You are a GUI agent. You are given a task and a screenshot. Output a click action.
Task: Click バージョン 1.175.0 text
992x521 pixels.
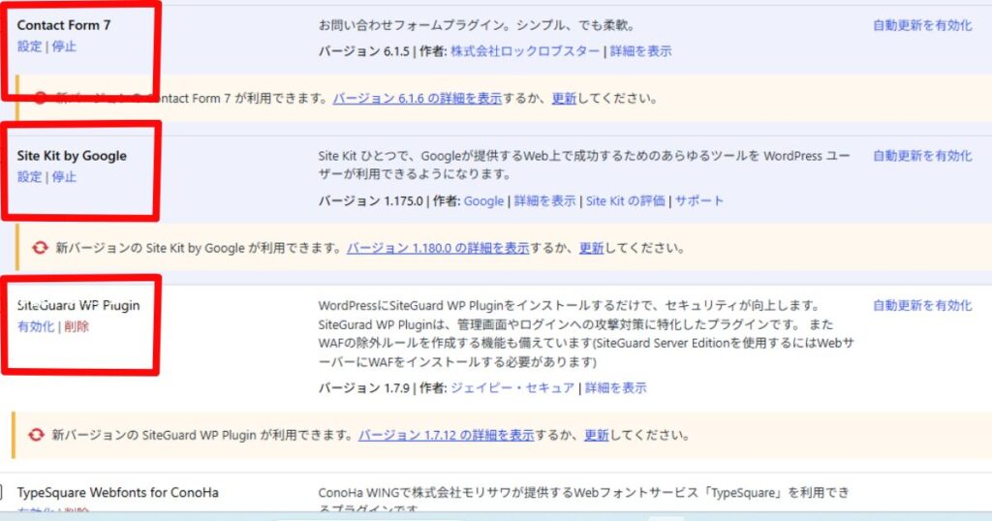click(371, 201)
